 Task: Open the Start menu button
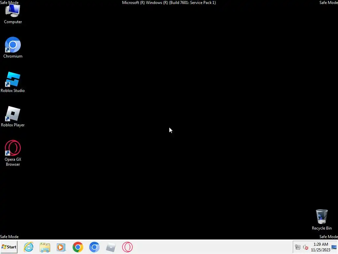9,247
